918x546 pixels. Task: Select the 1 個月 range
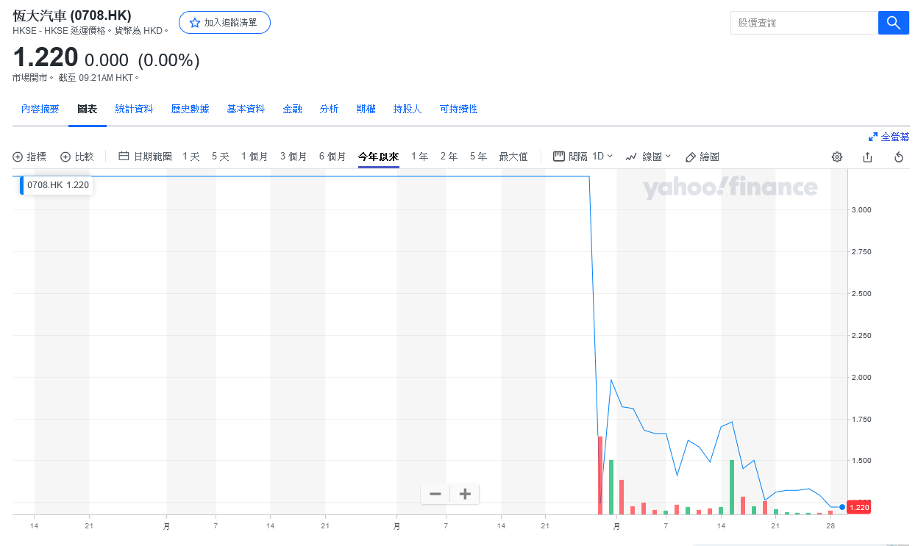pos(255,157)
